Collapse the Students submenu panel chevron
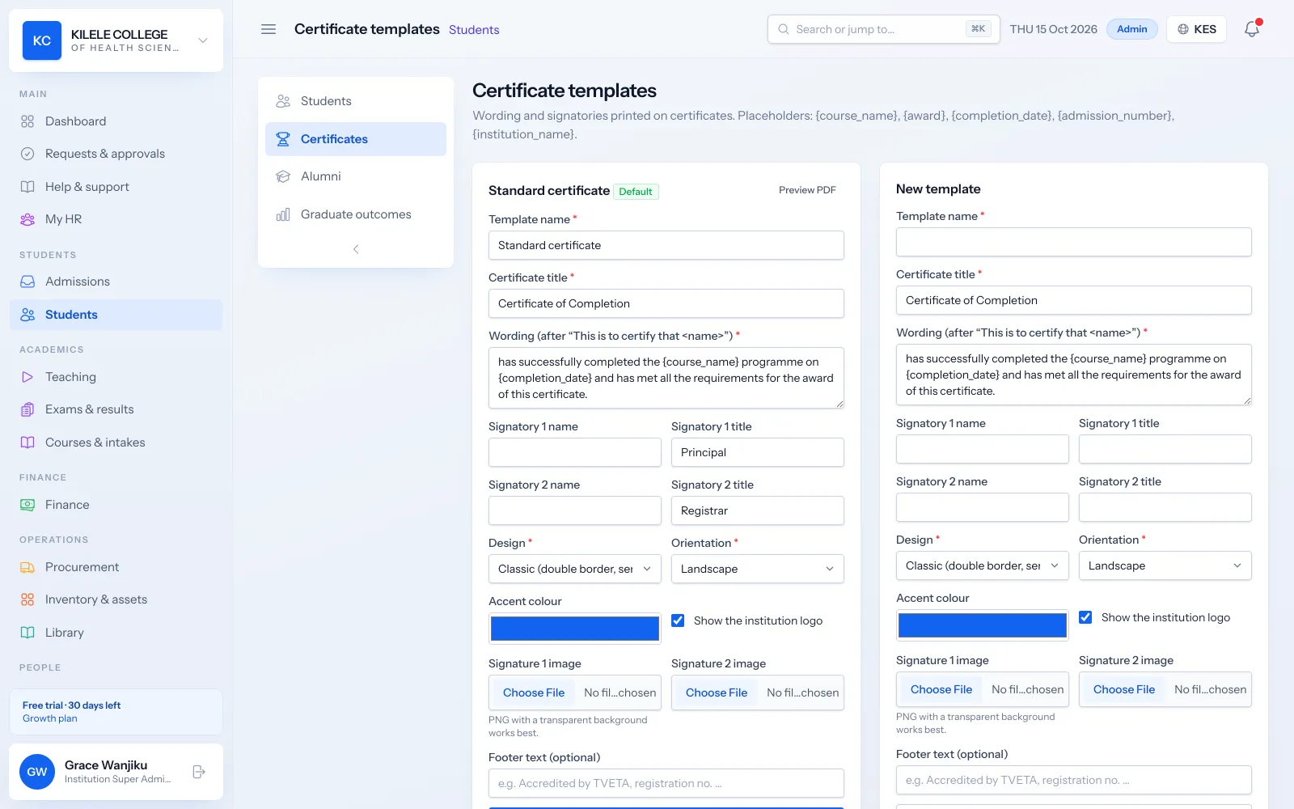The image size is (1294, 809). [x=356, y=249]
